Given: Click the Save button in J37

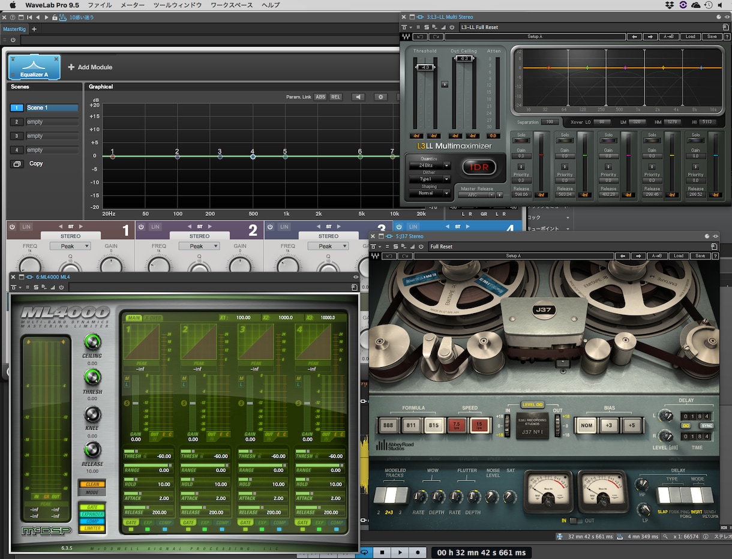Looking at the screenshot, I should (x=700, y=256).
